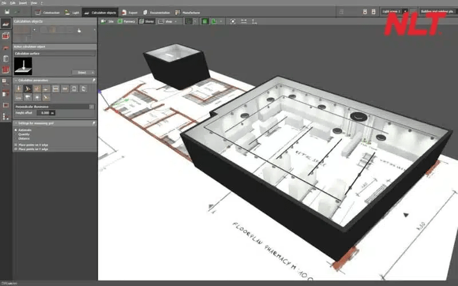
Task: Click the first calculation parameter icon
Action: point(18,89)
